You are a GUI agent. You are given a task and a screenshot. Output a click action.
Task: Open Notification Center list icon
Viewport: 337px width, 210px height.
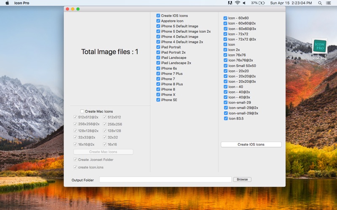[x=328, y=3]
